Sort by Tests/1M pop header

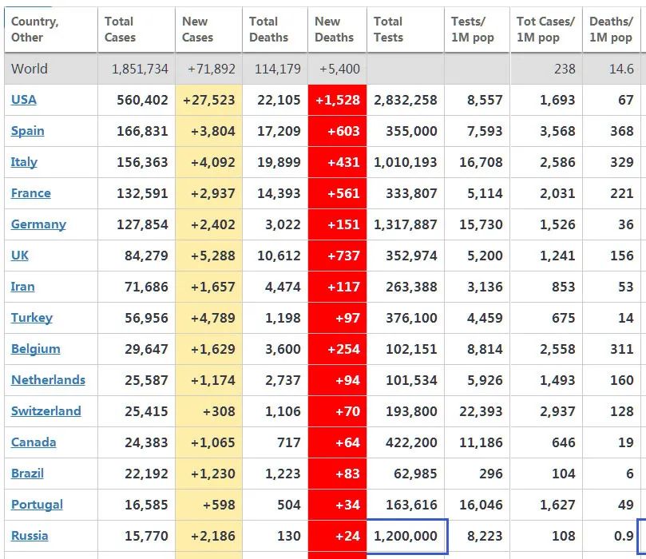473,30
